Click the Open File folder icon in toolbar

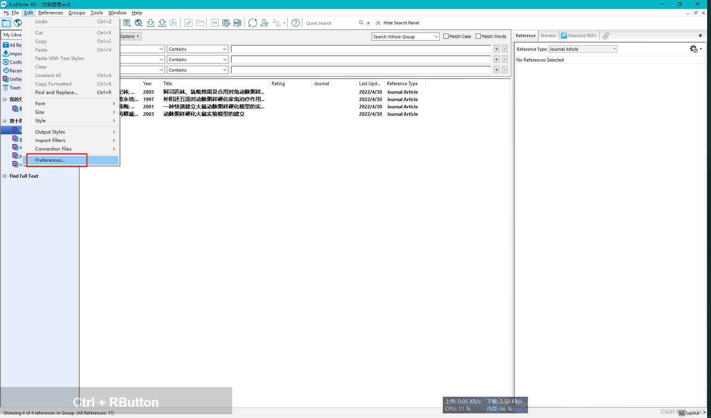click(x=200, y=23)
